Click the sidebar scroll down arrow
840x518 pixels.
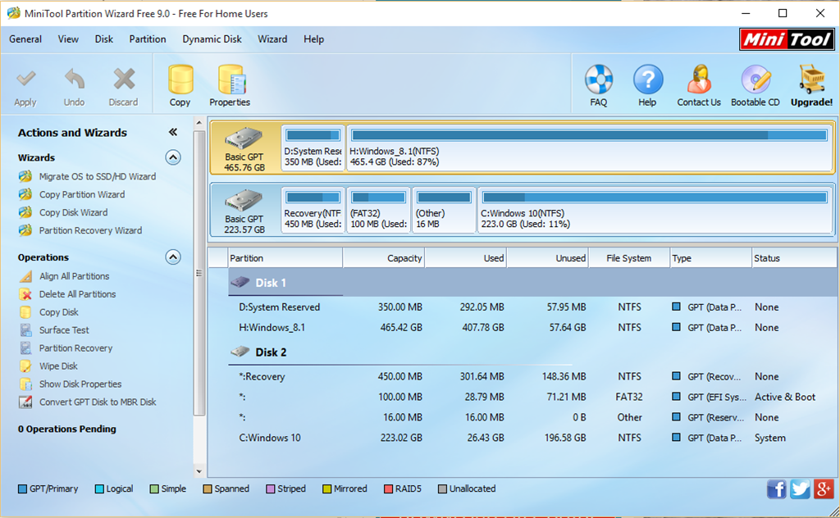[x=199, y=472]
